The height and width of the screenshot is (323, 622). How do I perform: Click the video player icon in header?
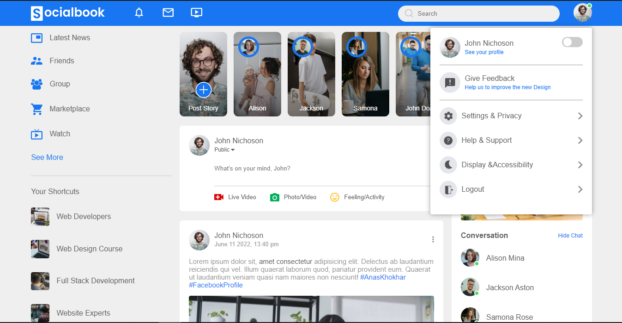coord(197,13)
